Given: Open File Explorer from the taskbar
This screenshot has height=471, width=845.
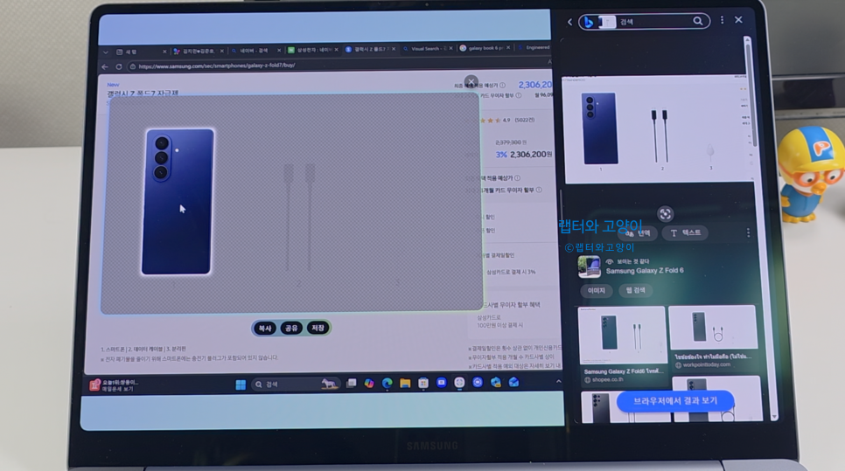Looking at the screenshot, I should [x=405, y=383].
